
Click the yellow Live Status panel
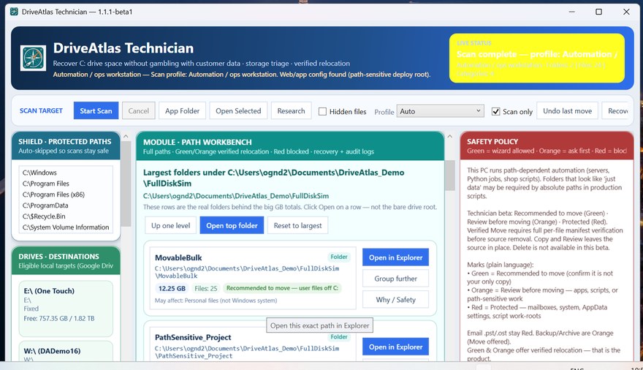537,58
